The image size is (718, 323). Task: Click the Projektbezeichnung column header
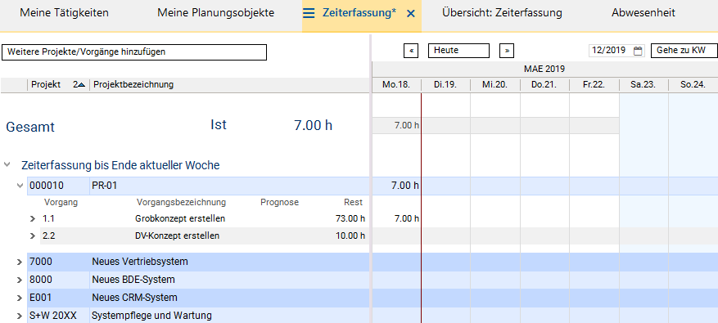click(x=229, y=85)
